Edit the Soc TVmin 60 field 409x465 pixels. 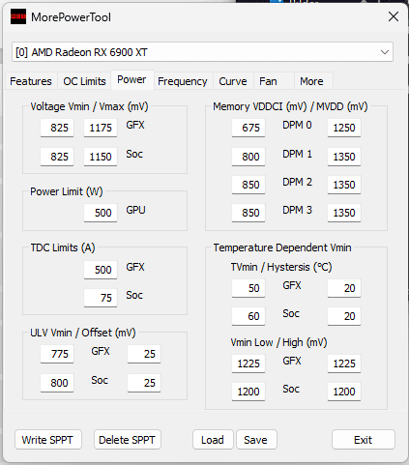[248, 316]
